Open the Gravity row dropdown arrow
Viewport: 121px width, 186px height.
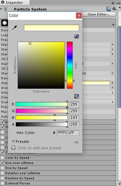click(113, 88)
